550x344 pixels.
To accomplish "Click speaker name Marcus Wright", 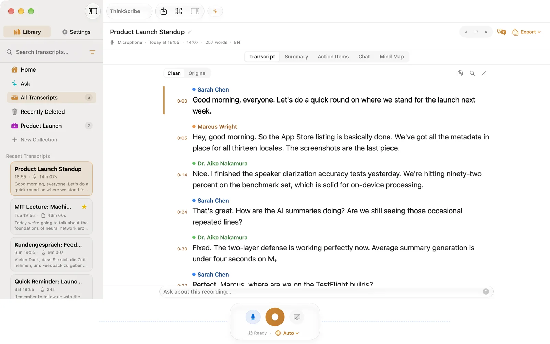I will (x=217, y=127).
